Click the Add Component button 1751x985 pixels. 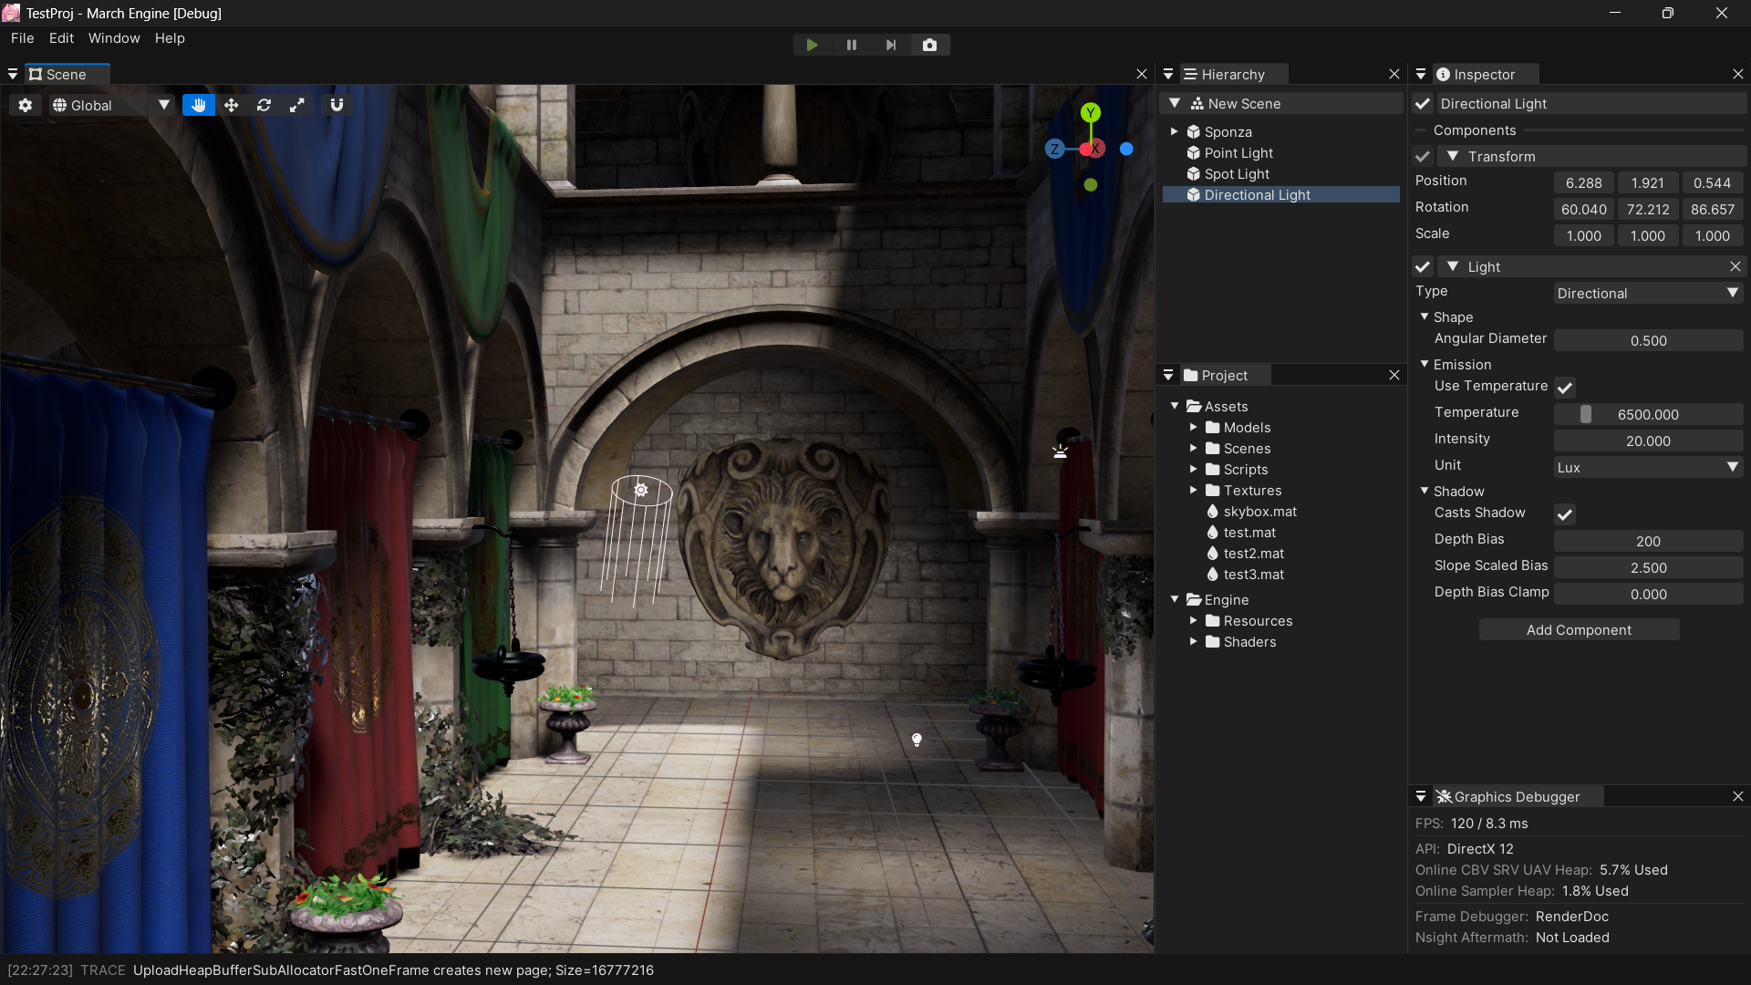(1579, 629)
